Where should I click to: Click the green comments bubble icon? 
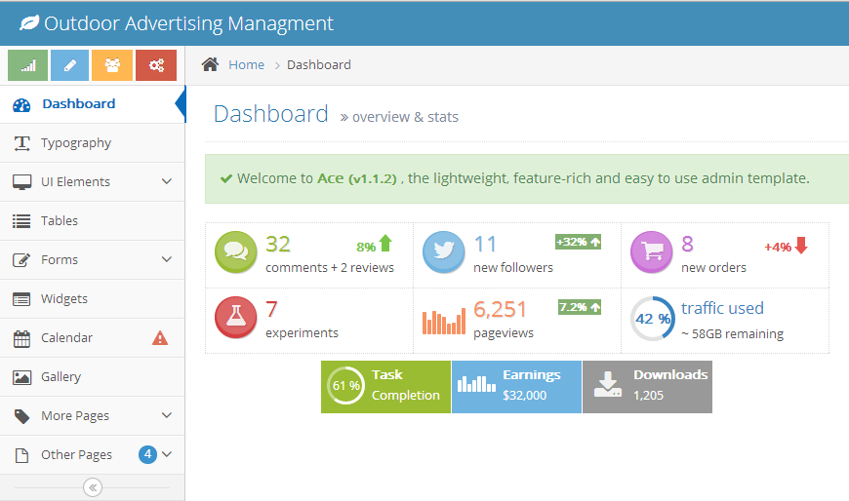(x=235, y=252)
